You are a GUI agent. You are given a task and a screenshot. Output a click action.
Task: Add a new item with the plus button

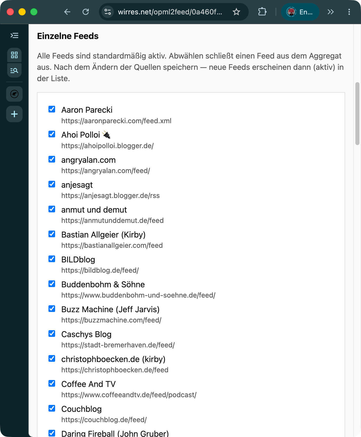coord(14,114)
